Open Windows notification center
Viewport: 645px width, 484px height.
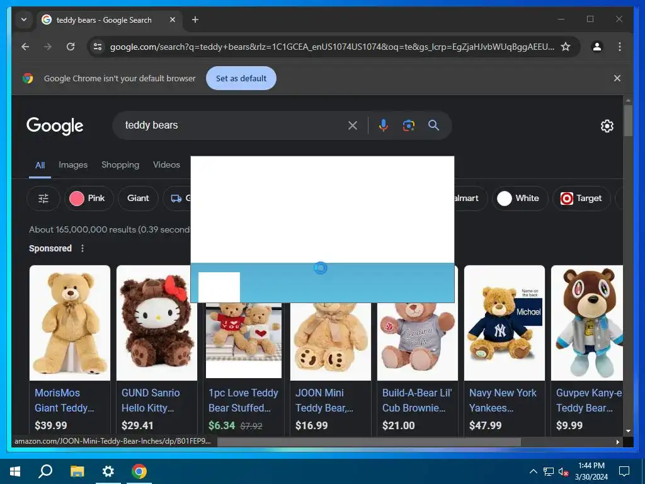pyautogui.click(x=624, y=471)
